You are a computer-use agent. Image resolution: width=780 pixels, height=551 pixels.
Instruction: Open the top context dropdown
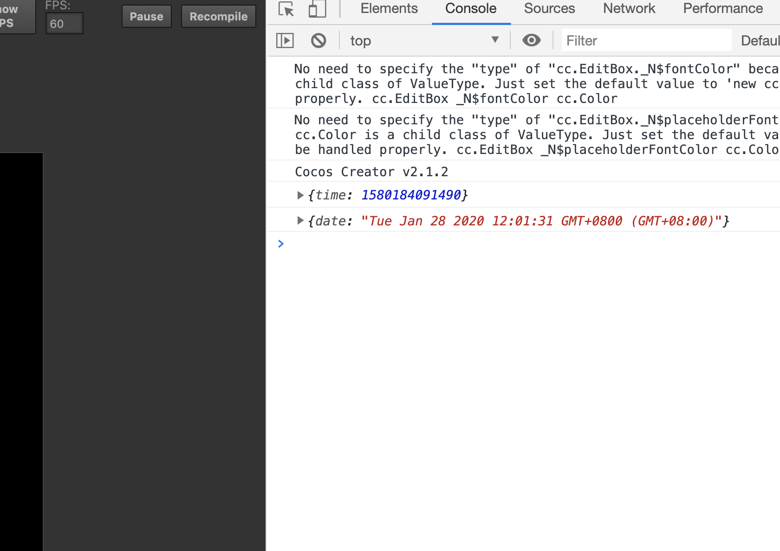[x=424, y=41]
